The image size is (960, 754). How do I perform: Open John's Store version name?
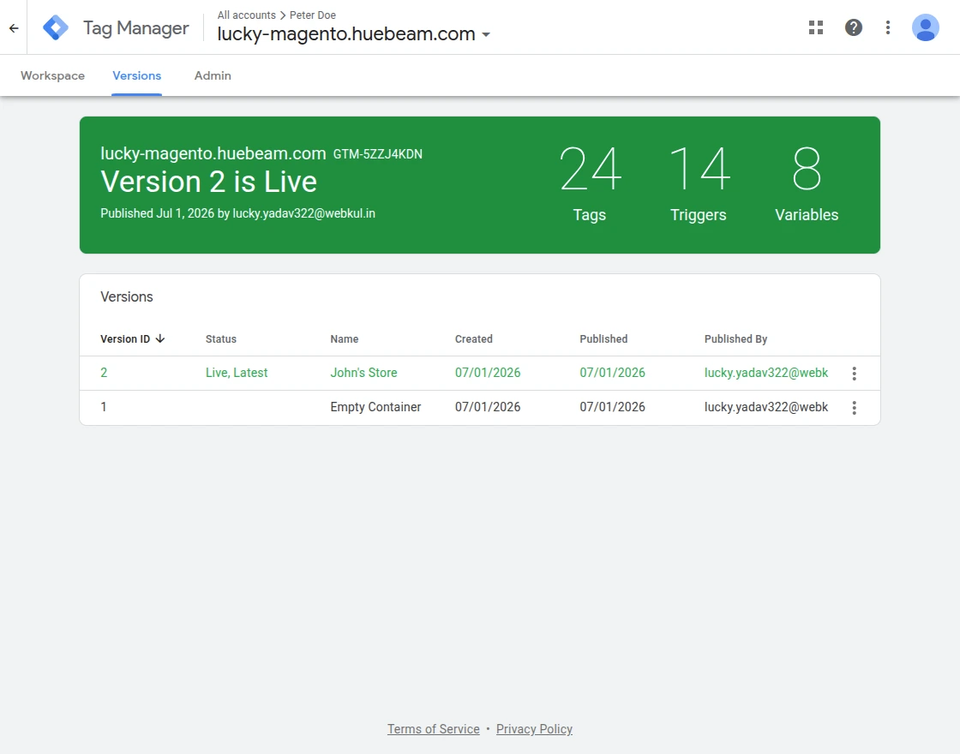[363, 373]
